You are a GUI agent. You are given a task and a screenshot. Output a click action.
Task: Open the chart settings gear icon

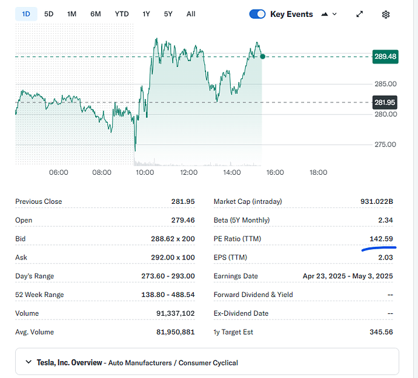point(386,15)
